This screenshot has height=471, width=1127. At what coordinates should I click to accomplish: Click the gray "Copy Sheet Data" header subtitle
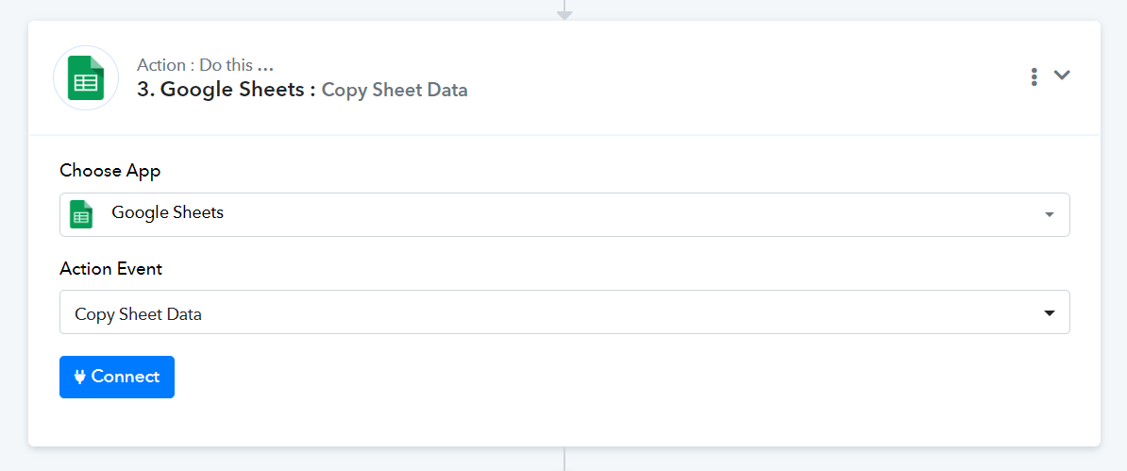[x=395, y=91]
